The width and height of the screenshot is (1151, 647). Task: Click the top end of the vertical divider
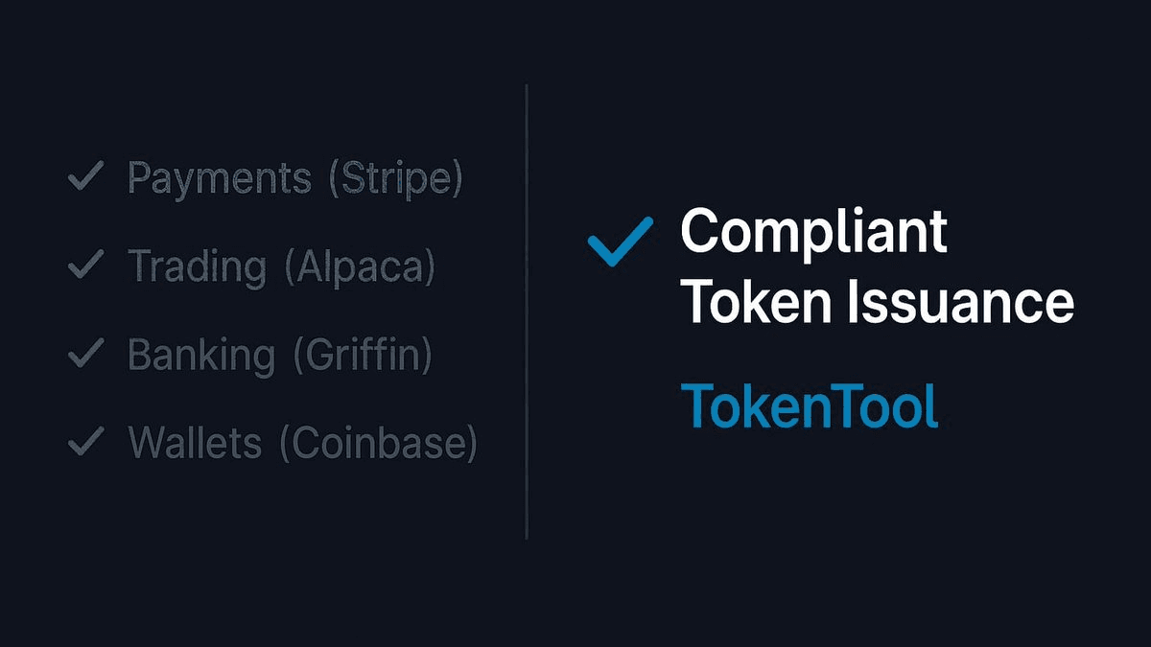527,88
